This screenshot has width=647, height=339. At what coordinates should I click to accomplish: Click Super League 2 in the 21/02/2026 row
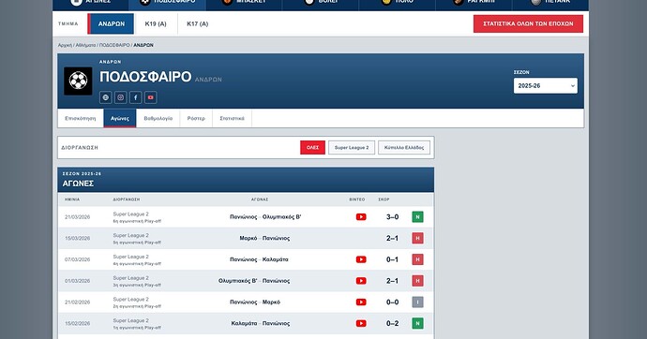pos(130,300)
